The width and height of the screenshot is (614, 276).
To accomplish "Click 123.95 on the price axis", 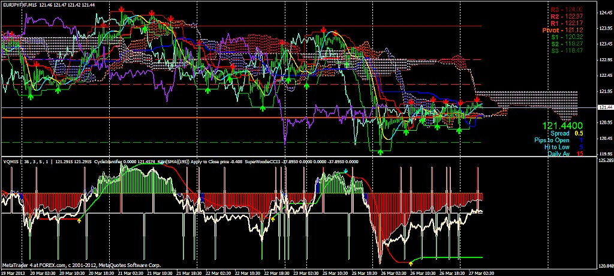I will pyautogui.click(x=606, y=28).
